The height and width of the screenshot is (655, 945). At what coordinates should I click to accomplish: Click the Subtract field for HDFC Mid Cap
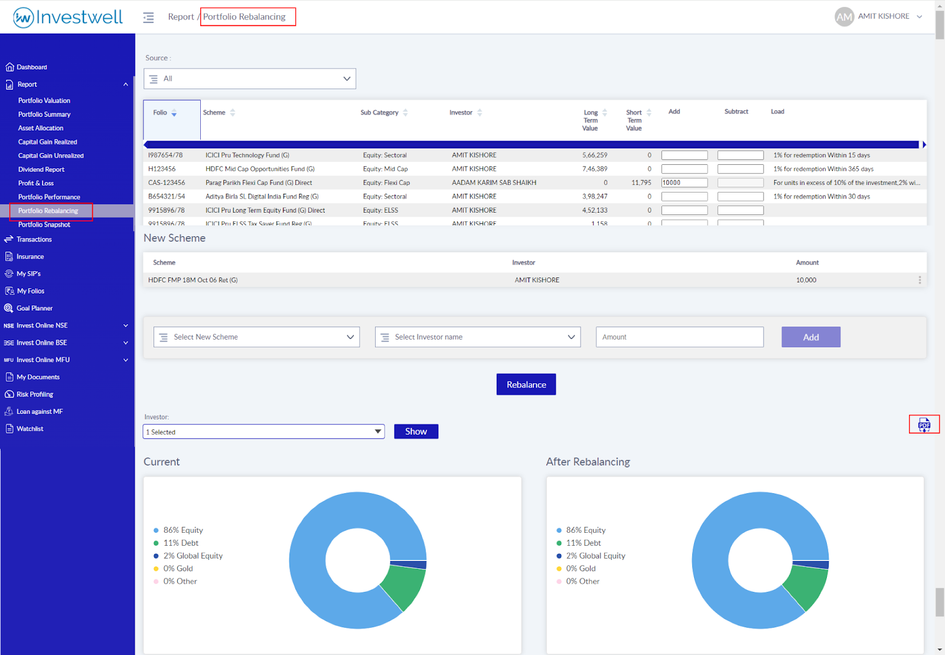tap(741, 169)
